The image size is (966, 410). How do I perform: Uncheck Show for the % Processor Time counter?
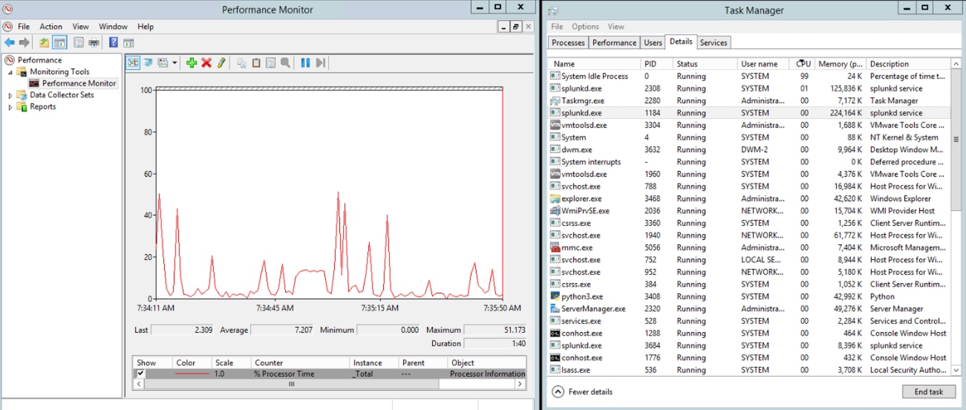pos(140,374)
